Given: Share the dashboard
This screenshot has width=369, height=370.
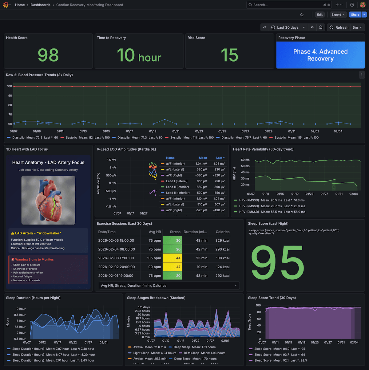Looking at the screenshot, I should pos(355,14).
